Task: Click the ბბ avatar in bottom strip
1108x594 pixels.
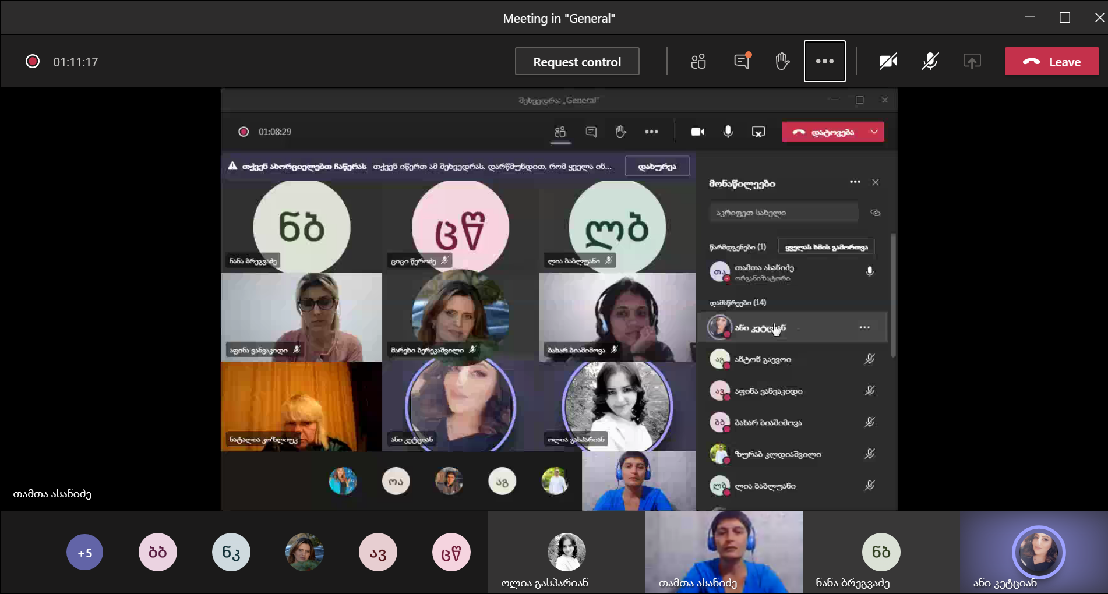Action: point(158,552)
